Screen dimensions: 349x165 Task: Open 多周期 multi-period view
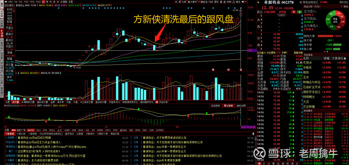click(x=64, y=2)
